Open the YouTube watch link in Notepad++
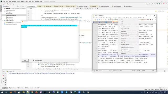This screenshot has height=94, width=168. (x=123, y=62)
